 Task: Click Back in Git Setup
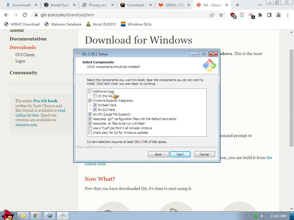tap(158, 154)
